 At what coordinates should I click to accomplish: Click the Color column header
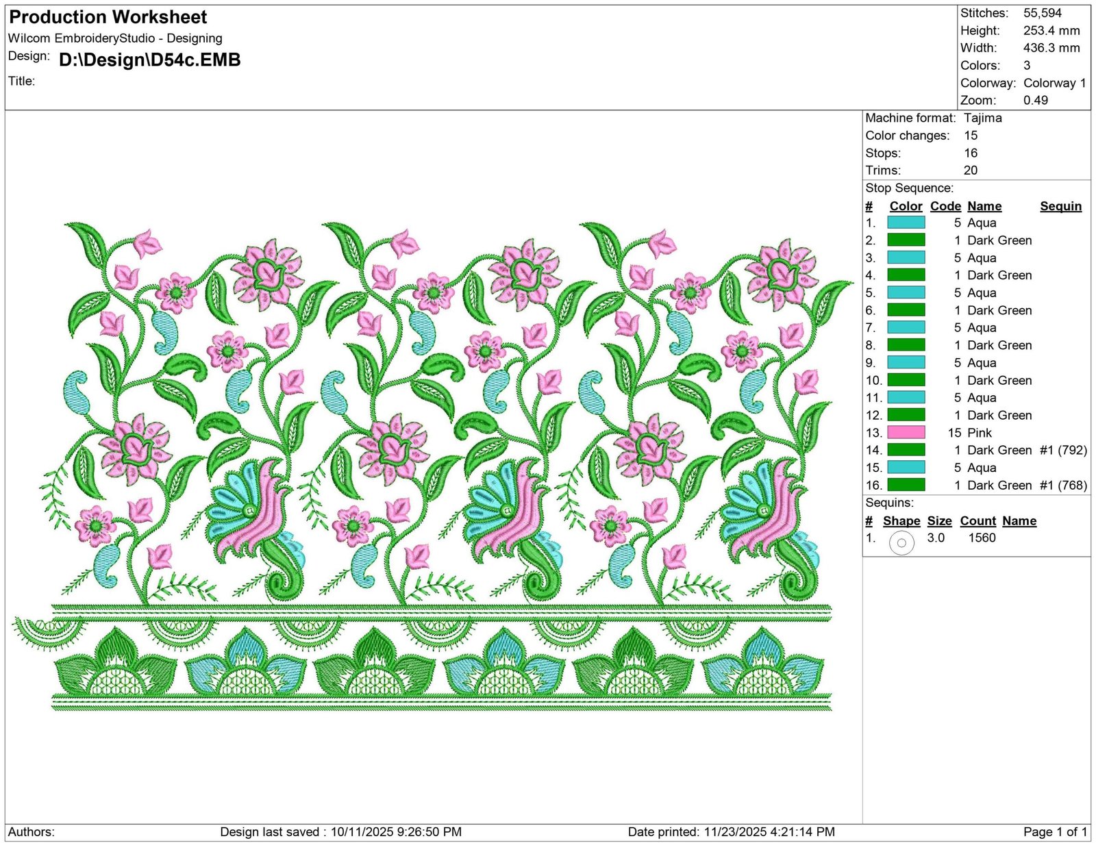click(906, 206)
